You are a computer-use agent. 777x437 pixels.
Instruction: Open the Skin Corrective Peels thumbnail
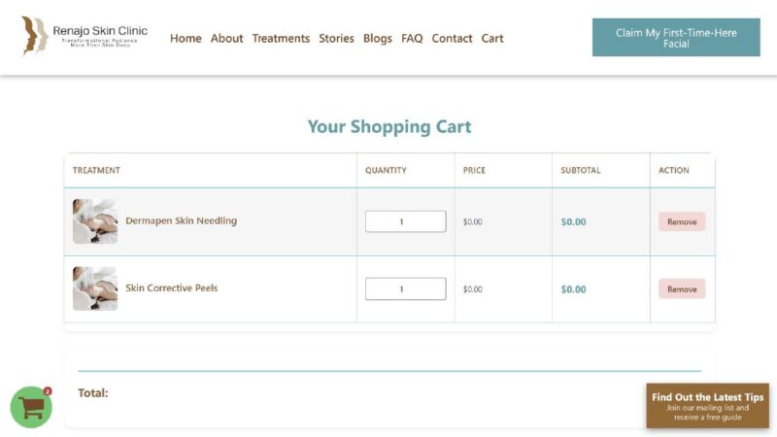[x=95, y=288]
